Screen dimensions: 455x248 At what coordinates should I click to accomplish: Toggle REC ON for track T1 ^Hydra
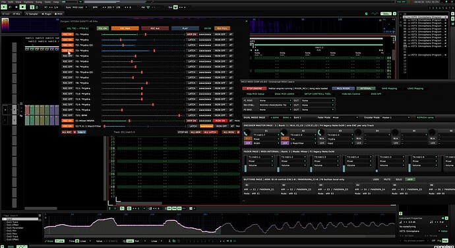pyautogui.click(x=67, y=34)
